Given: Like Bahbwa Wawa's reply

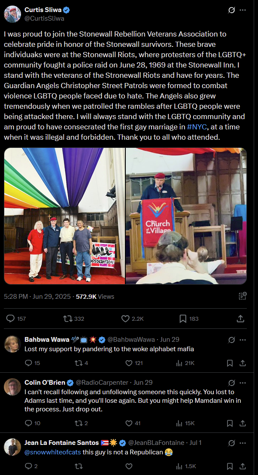Looking at the screenshot, I should [x=134, y=363].
